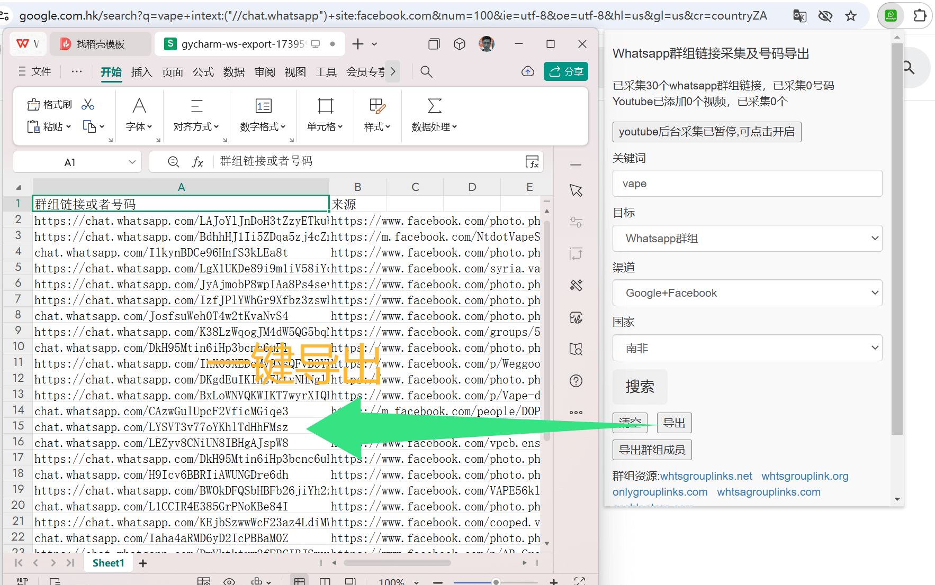Switch to the 插入 insert tab
Image resolution: width=935 pixels, height=585 pixels.
pyautogui.click(x=141, y=72)
